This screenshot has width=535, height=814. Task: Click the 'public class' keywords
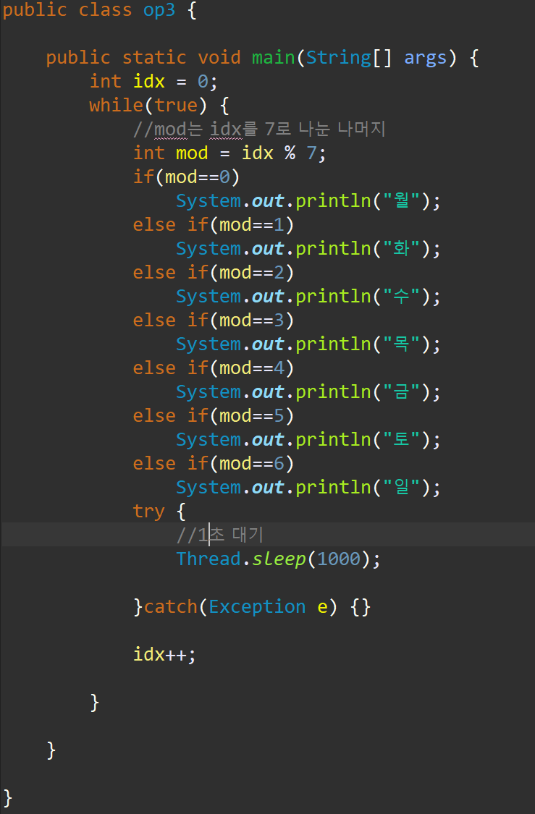coord(67,10)
